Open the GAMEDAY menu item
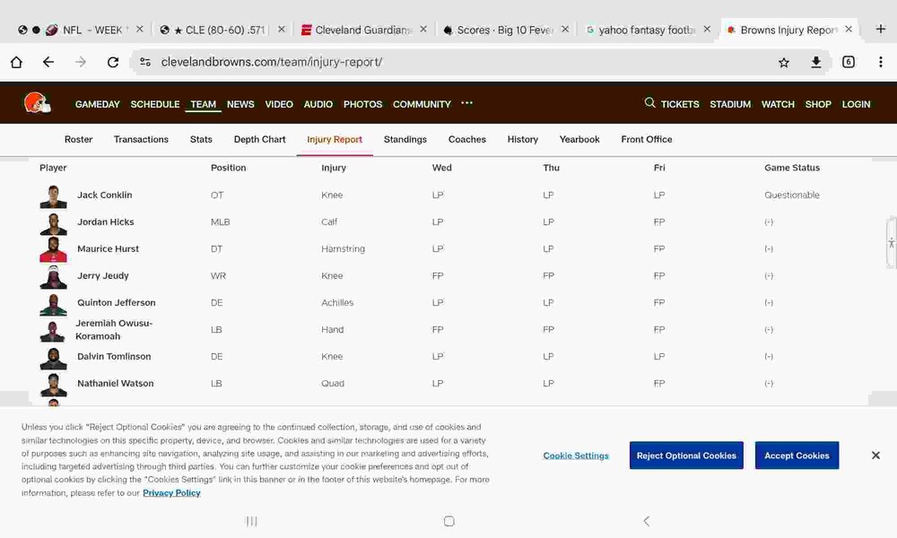 [x=97, y=104]
